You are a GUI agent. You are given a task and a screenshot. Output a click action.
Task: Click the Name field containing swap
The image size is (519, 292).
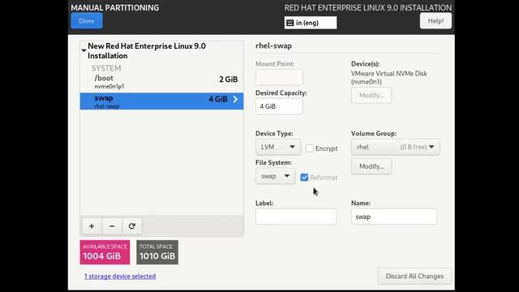coord(394,217)
